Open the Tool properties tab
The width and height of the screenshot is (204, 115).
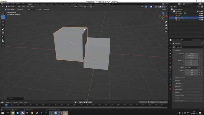[x=170, y=44]
